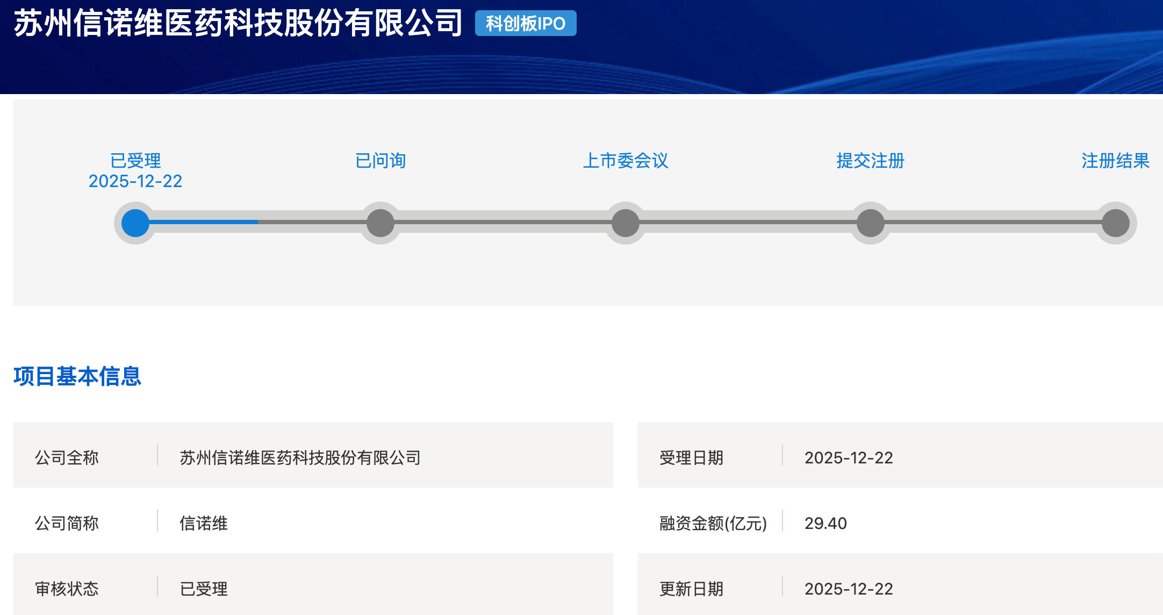
Task: Click the 信诺维 company short name
Action: pyautogui.click(x=204, y=523)
